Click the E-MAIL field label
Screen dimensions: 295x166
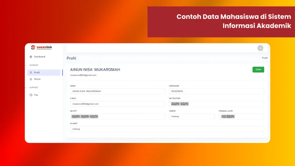tap(73, 99)
